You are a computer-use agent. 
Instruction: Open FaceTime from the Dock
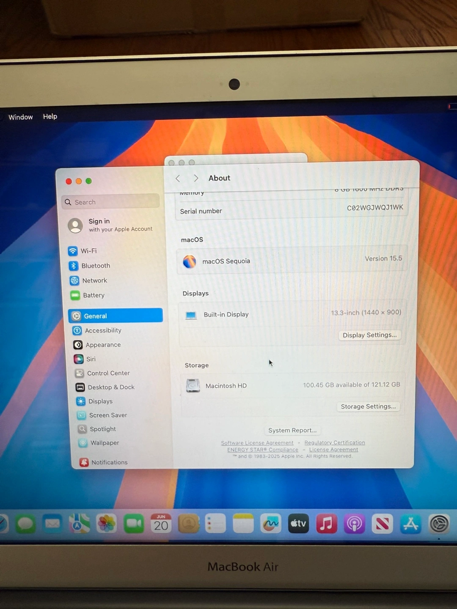134,524
